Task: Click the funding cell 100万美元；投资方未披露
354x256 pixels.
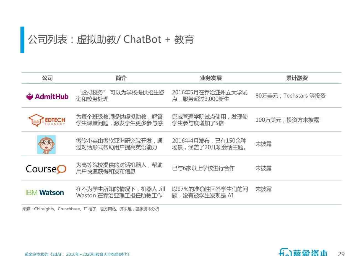Action: 287,120
